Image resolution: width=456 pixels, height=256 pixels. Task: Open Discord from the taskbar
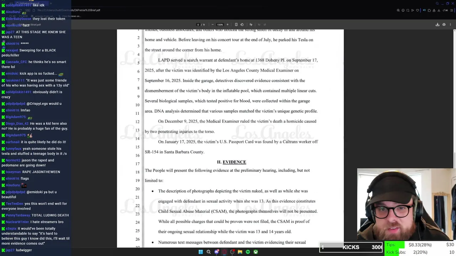click(x=216, y=252)
